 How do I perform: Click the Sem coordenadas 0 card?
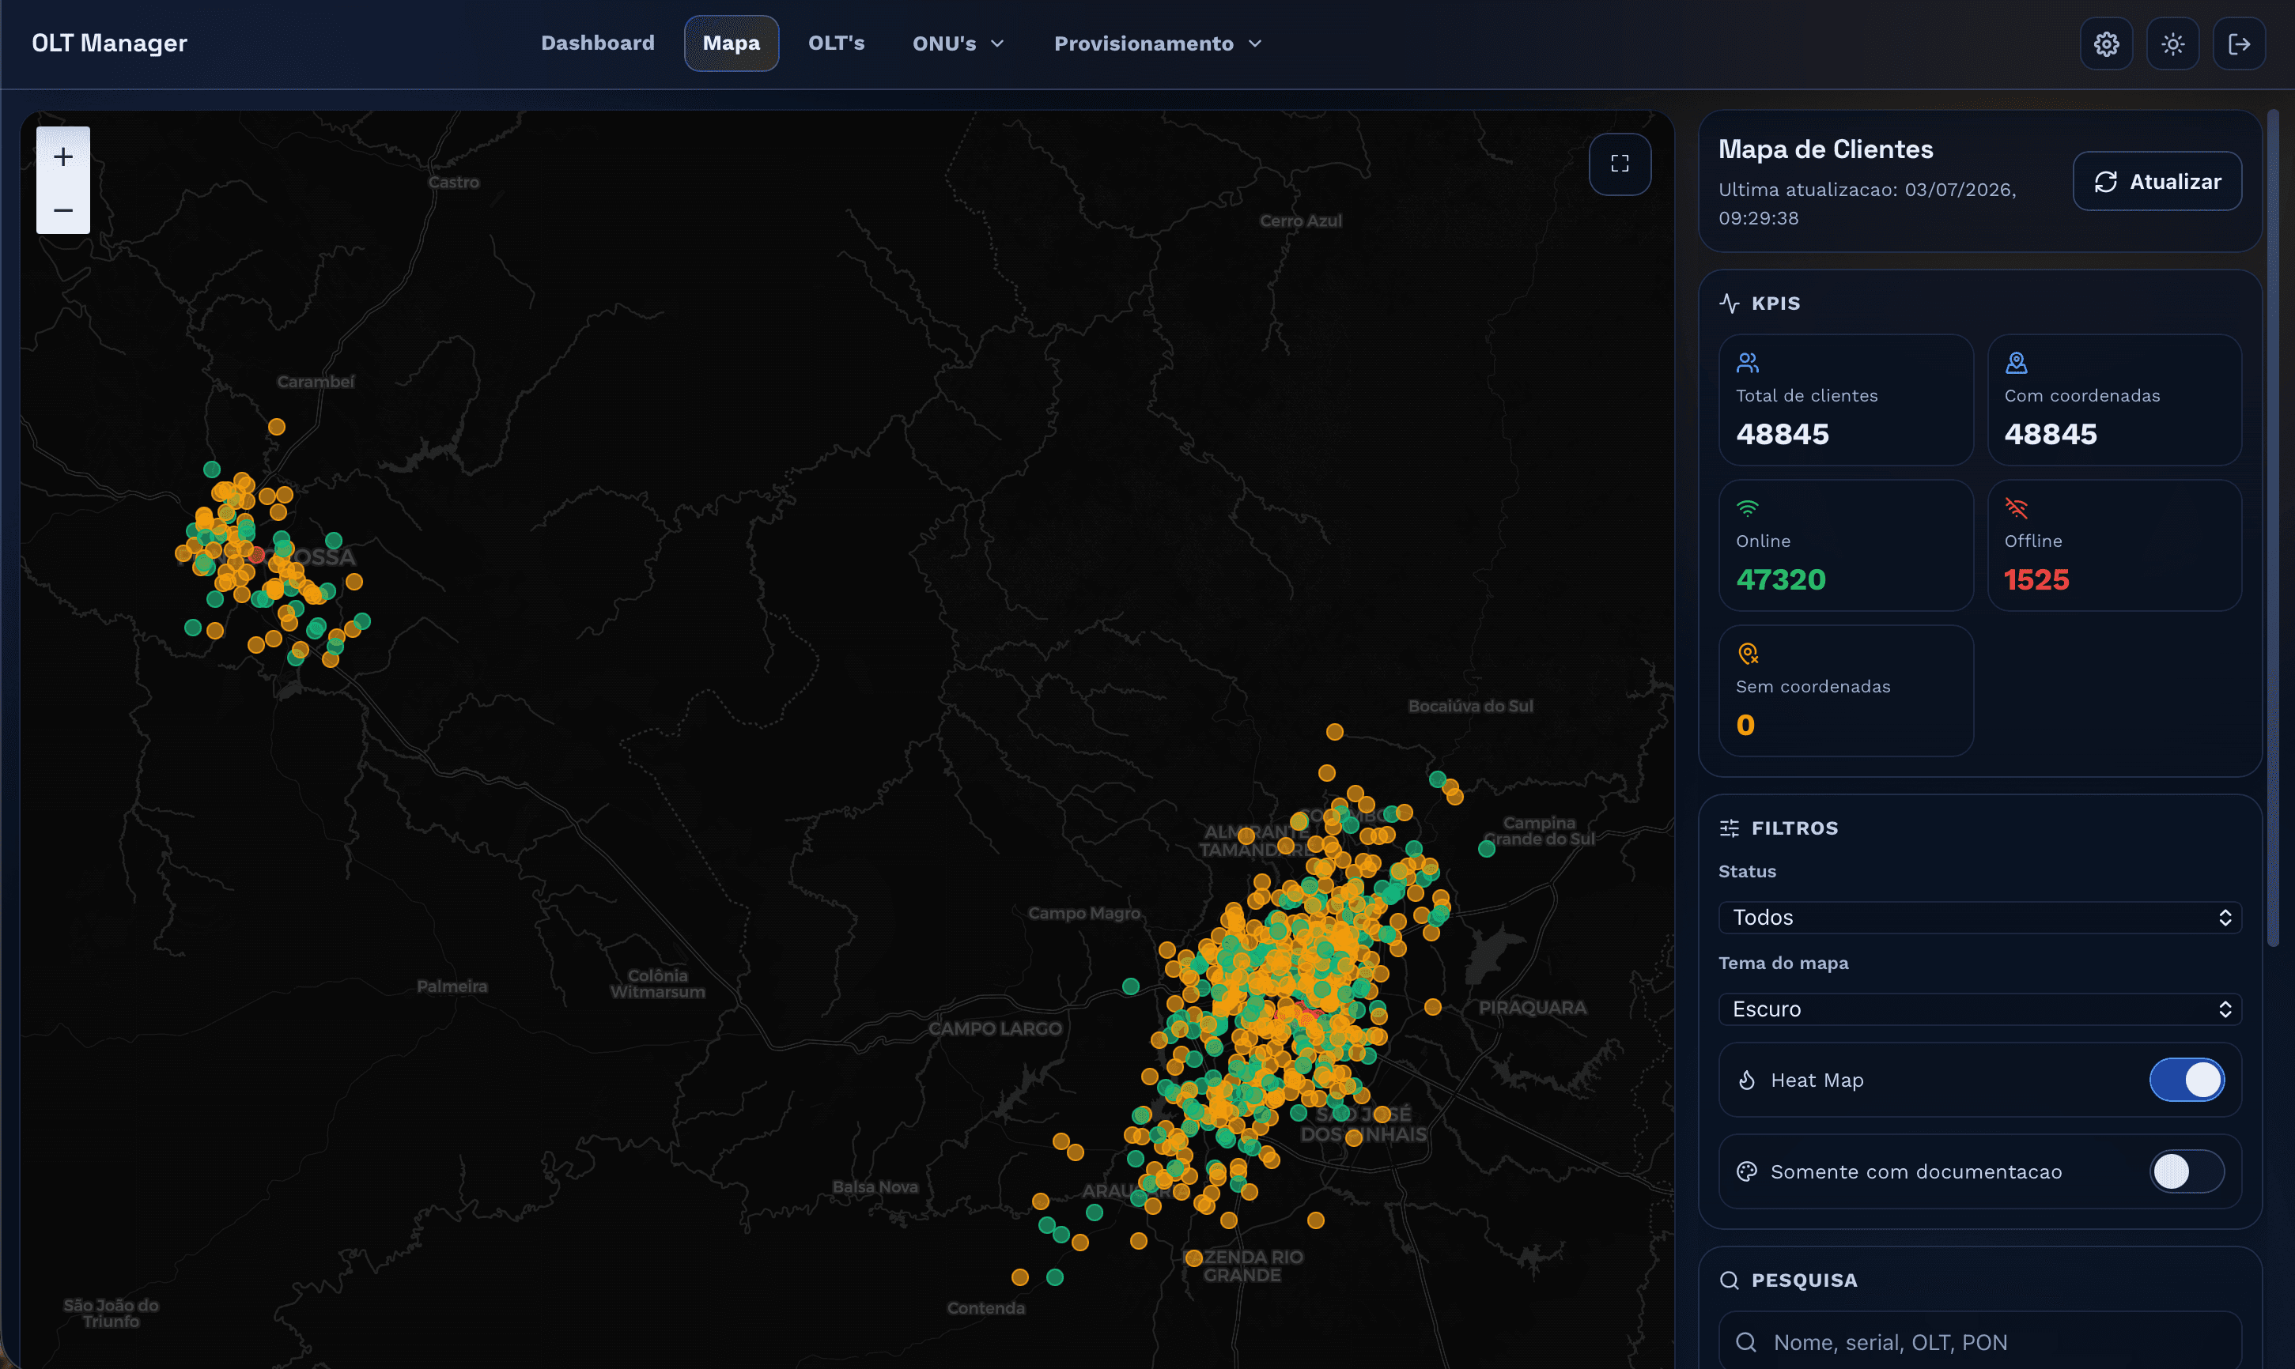pyautogui.click(x=1846, y=691)
